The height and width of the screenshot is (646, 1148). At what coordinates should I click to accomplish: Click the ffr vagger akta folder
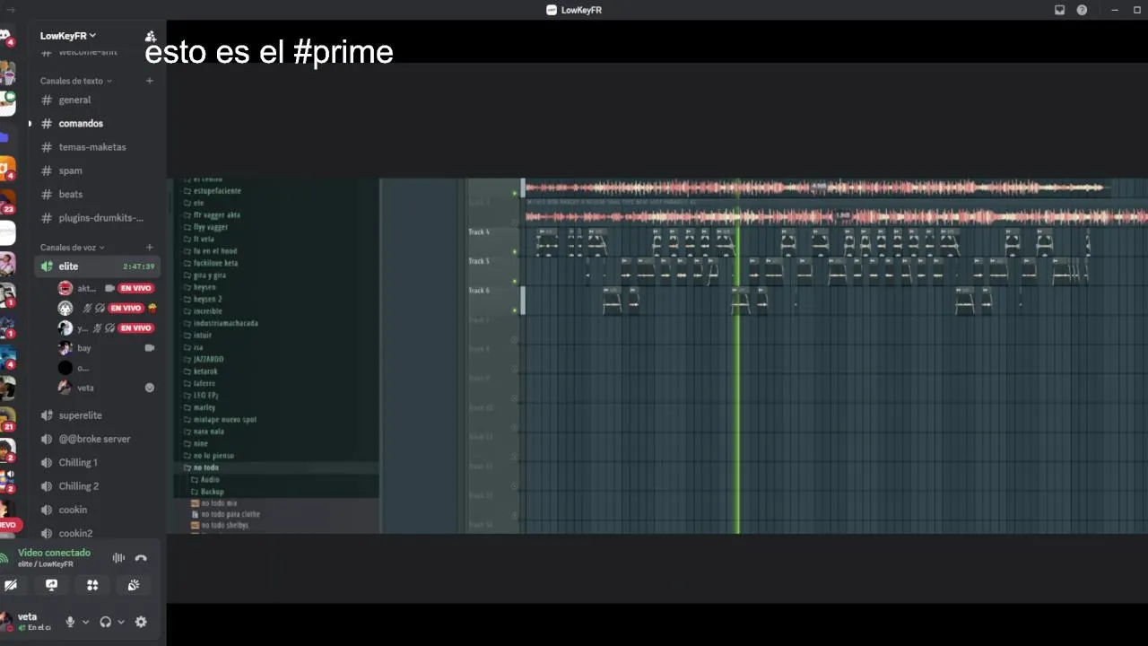point(217,215)
